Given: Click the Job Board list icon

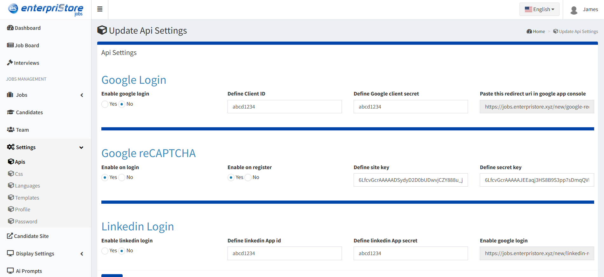Looking at the screenshot, I should tap(10, 45).
